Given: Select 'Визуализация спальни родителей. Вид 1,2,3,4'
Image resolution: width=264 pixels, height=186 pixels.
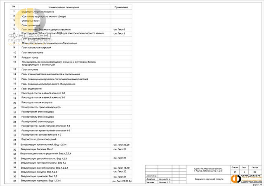Looking at the screenshot, I should pos(46,154).
